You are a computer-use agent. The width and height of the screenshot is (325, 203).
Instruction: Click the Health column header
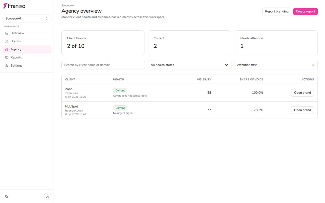pyautogui.click(x=119, y=79)
